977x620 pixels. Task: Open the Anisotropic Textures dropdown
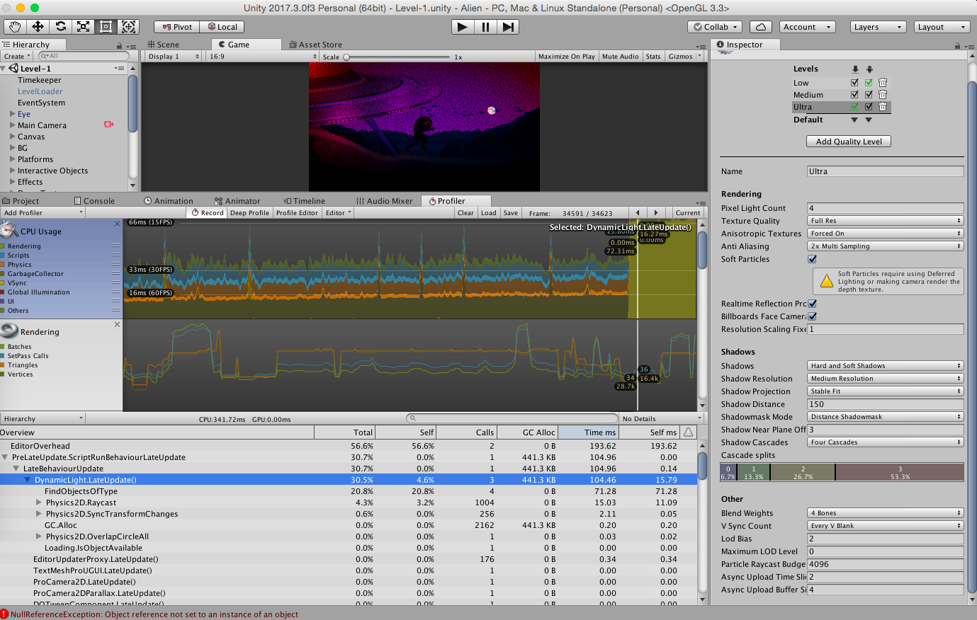tap(885, 234)
